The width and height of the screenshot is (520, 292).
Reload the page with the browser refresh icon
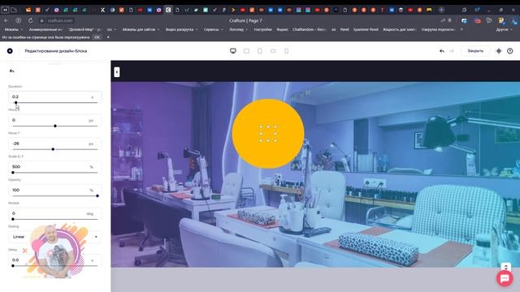coord(30,20)
